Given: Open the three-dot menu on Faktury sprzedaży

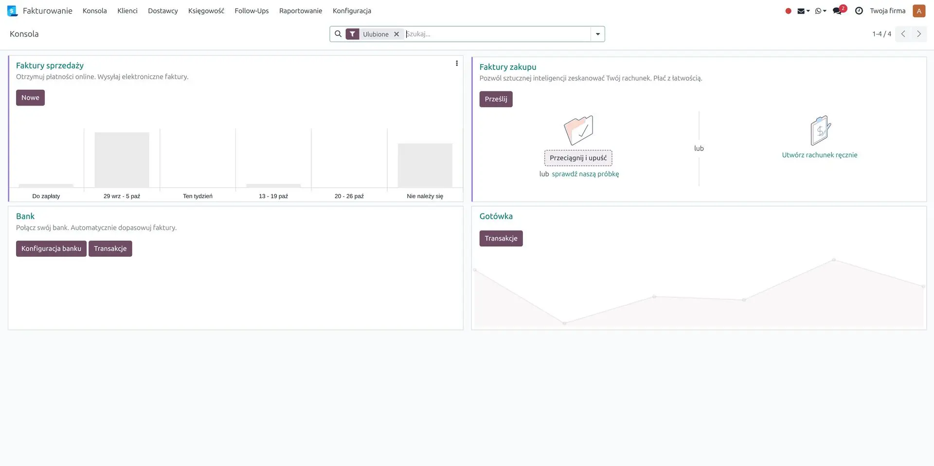Looking at the screenshot, I should [x=456, y=63].
